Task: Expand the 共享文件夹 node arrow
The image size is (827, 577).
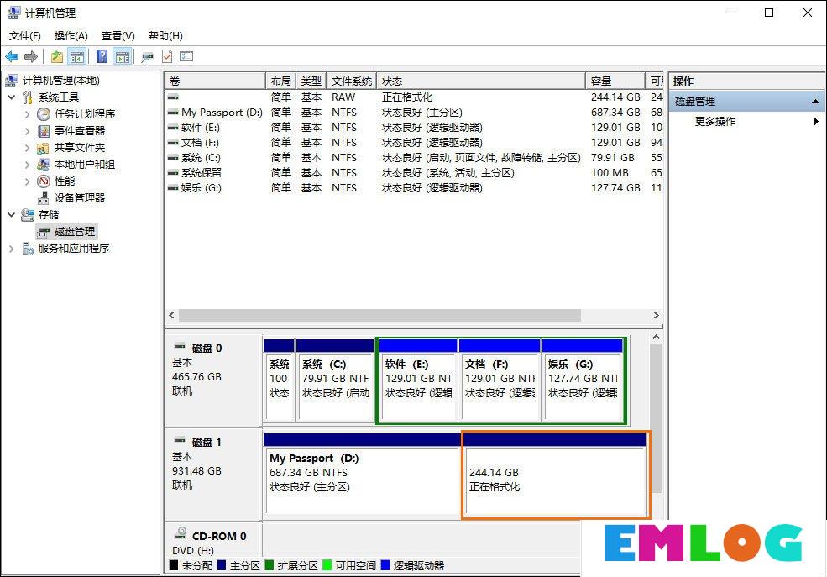Action: [x=28, y=148]
